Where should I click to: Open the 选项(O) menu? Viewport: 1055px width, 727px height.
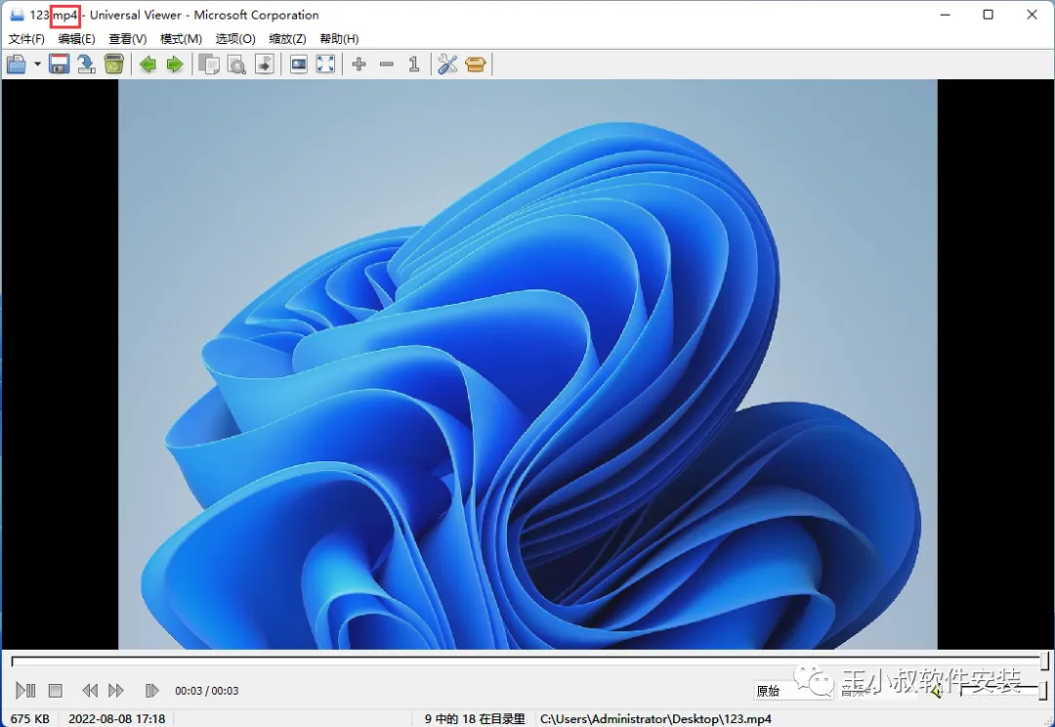click(x=235, y=39)
